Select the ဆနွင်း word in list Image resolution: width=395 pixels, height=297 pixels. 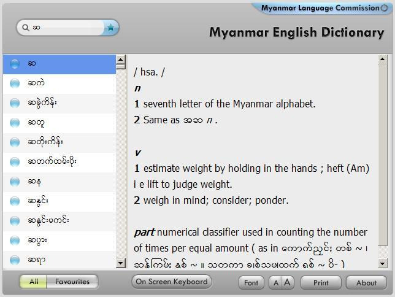pyautogui.click(x=59, y=202)
